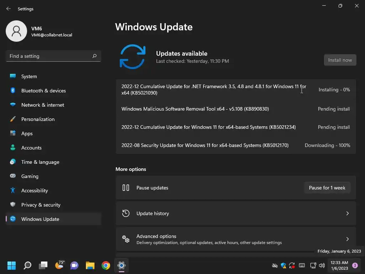Click the Advanced options gears icon
This screenshot has height=274, width=365.
coord(126,239)
